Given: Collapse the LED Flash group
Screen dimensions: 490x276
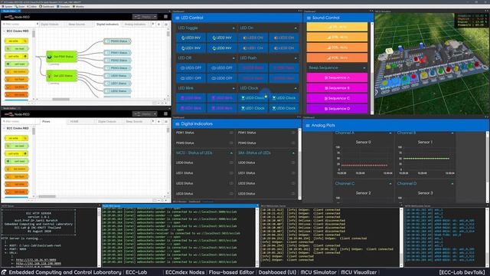Looking at the screenshot, I should point(296,58).
